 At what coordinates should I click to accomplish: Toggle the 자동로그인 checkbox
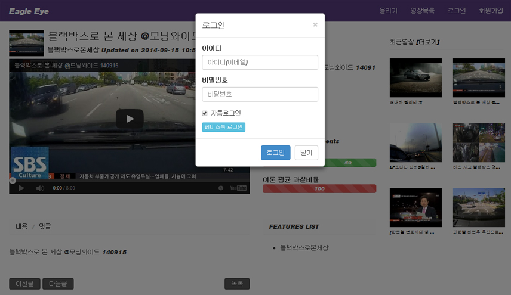pos(205,113)
